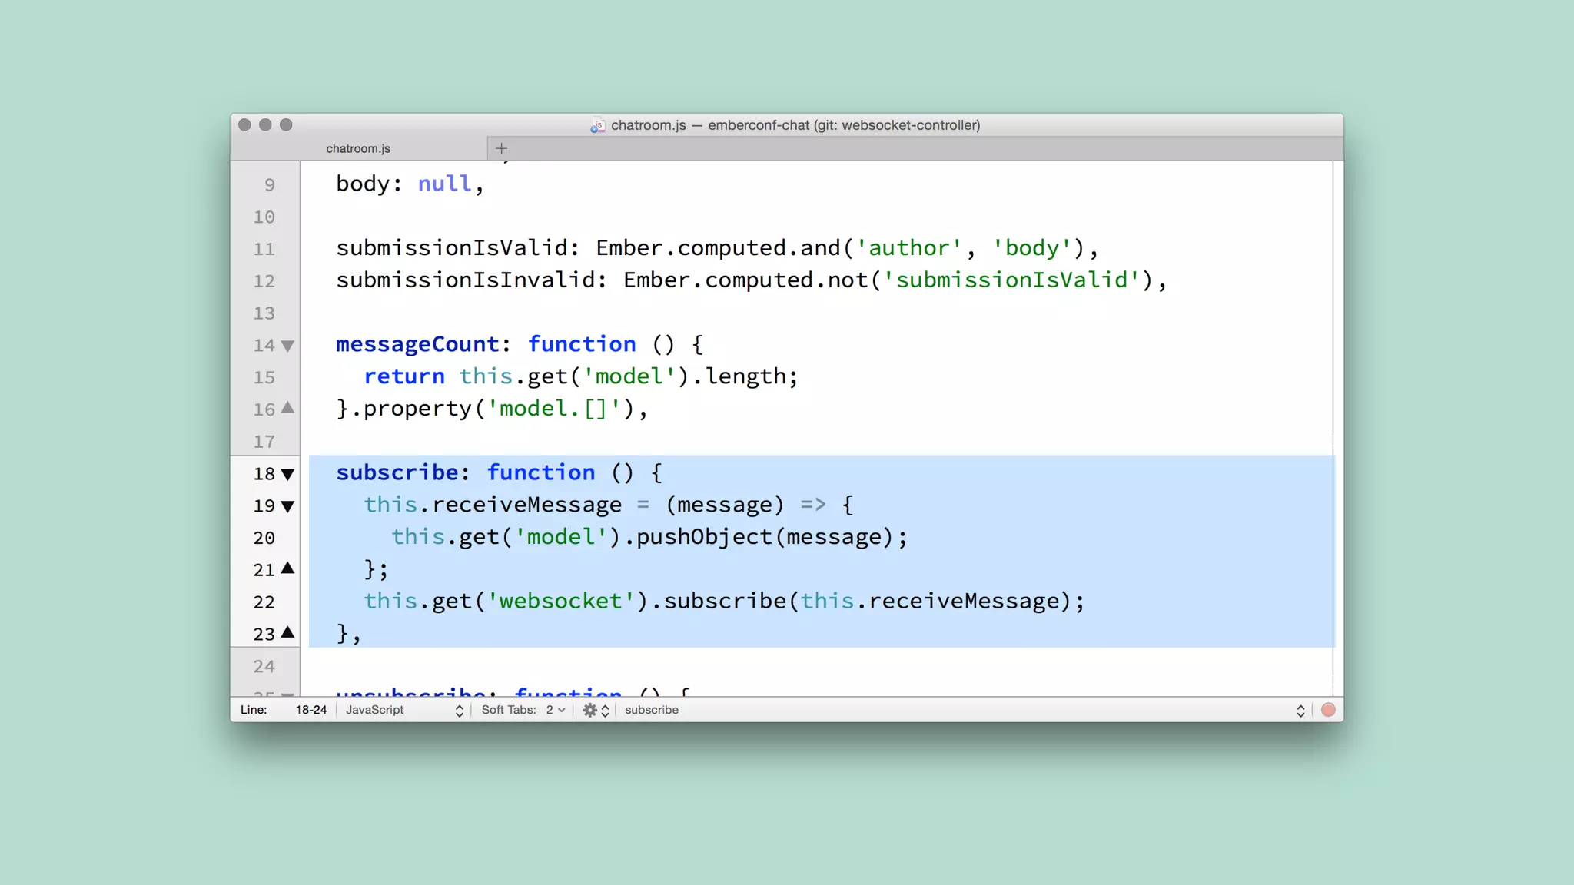1574x885 pixels.
Task: Open the JavaScript language dropdown
Action: [403, 710]
